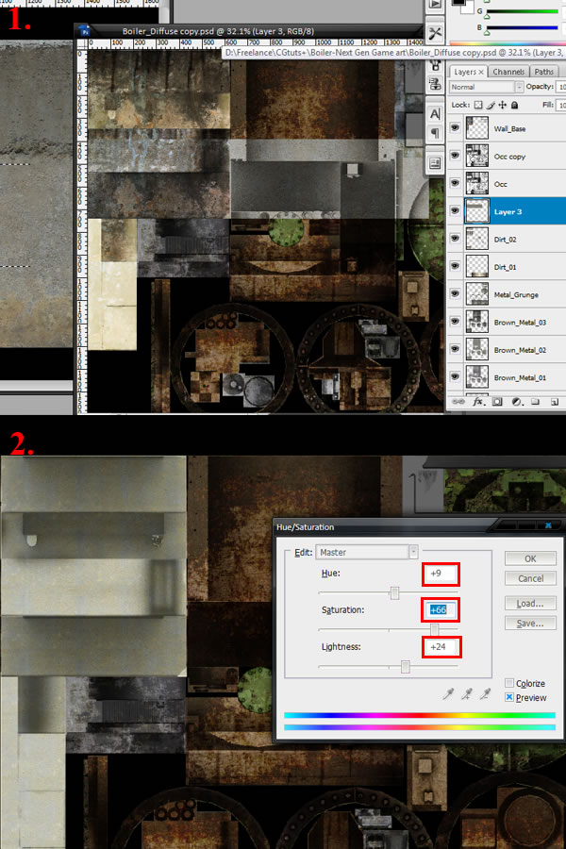The width and height of the screenshot is (566, 849).
Task: Hide the Wall_Base layer
Action: (x=455, y=128)
